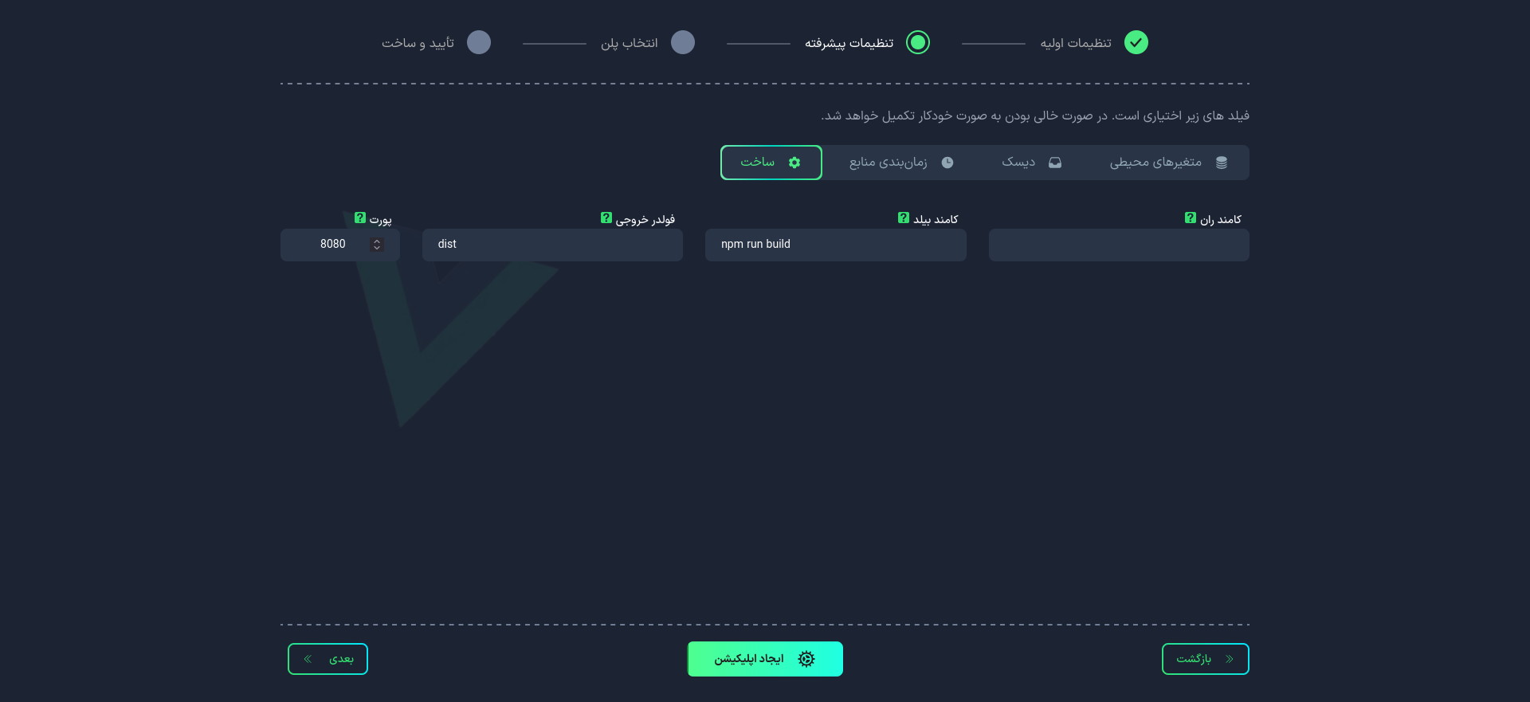This screenshot has height=702, width=1530.
Task: Click the help icon beside کامند ران label
Action: click(1190, 218)
